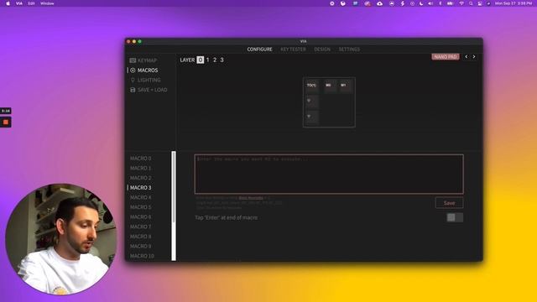The height and width of the screenshot is (302, 537).
Task: Open the Basic Keycodes link
Action: point(251,198)
